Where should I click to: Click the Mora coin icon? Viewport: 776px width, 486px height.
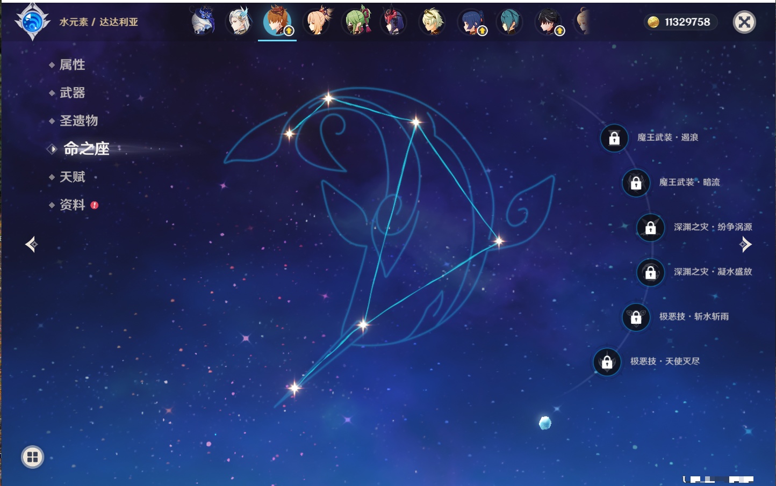pos(653,22)
